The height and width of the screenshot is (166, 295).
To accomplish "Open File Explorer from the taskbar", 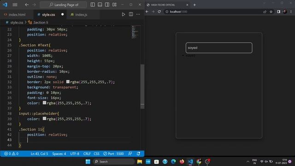I will coord(140,161).
